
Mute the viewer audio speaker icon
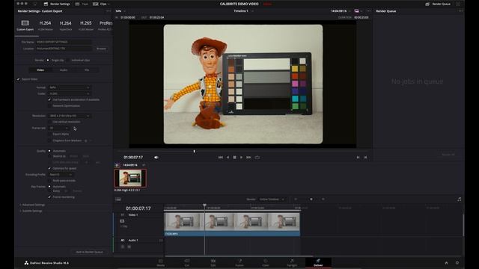156,158
